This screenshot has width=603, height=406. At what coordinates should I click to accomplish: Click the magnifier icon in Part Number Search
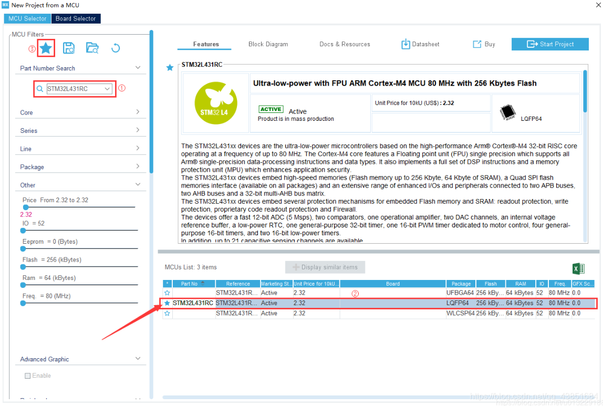point(39,89)
